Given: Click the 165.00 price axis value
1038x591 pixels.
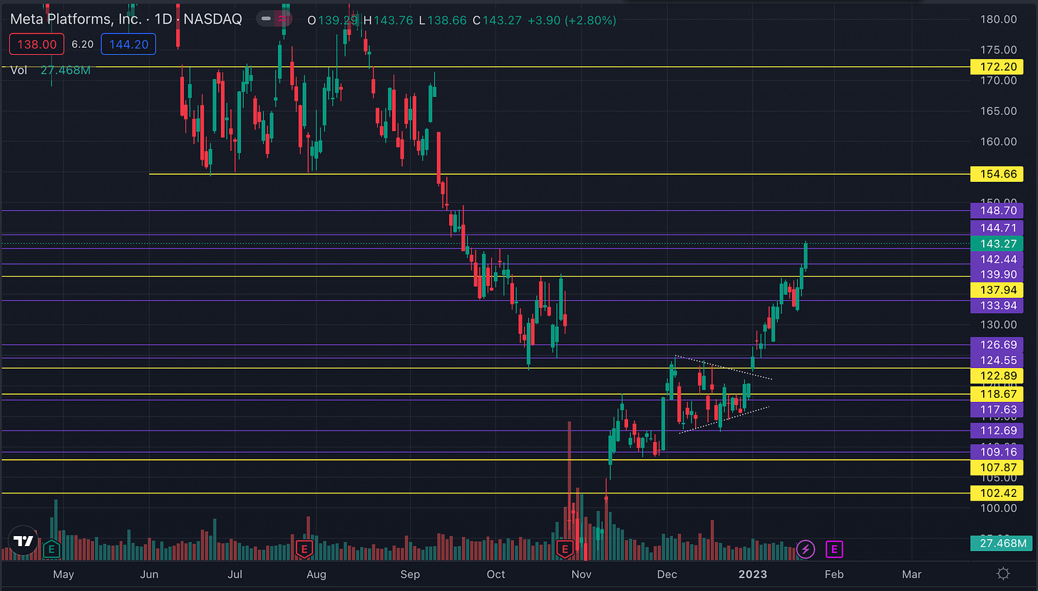Looking at the screenshot, I should pos(997,111).
